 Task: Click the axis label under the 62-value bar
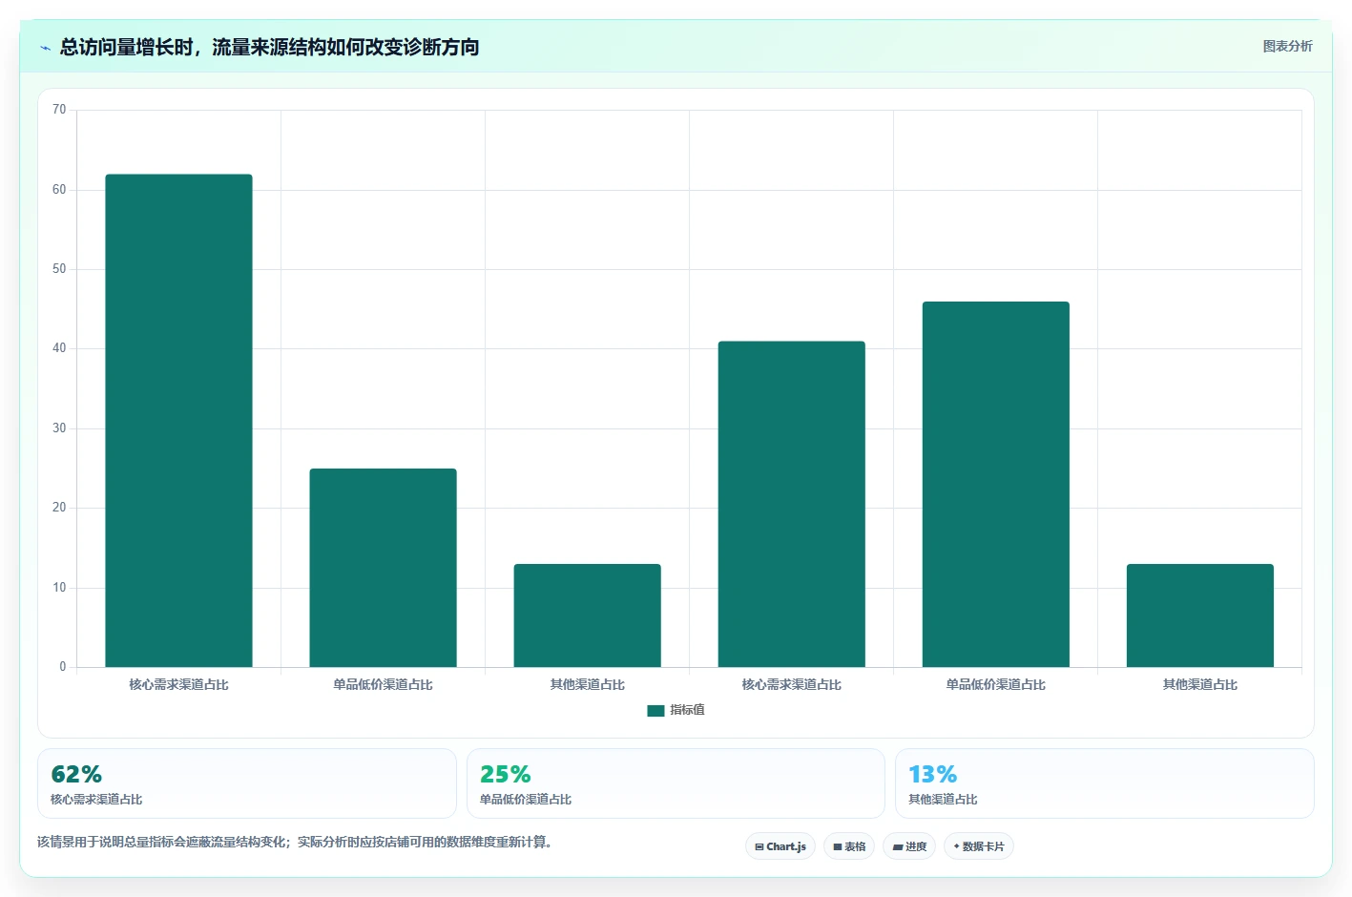pos(178,684)
